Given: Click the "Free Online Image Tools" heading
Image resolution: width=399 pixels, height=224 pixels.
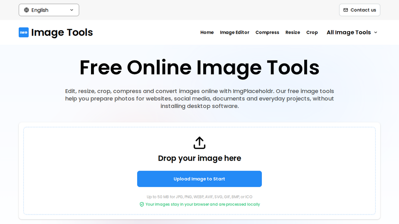Looking at the screenshot, I should [199, 68].
